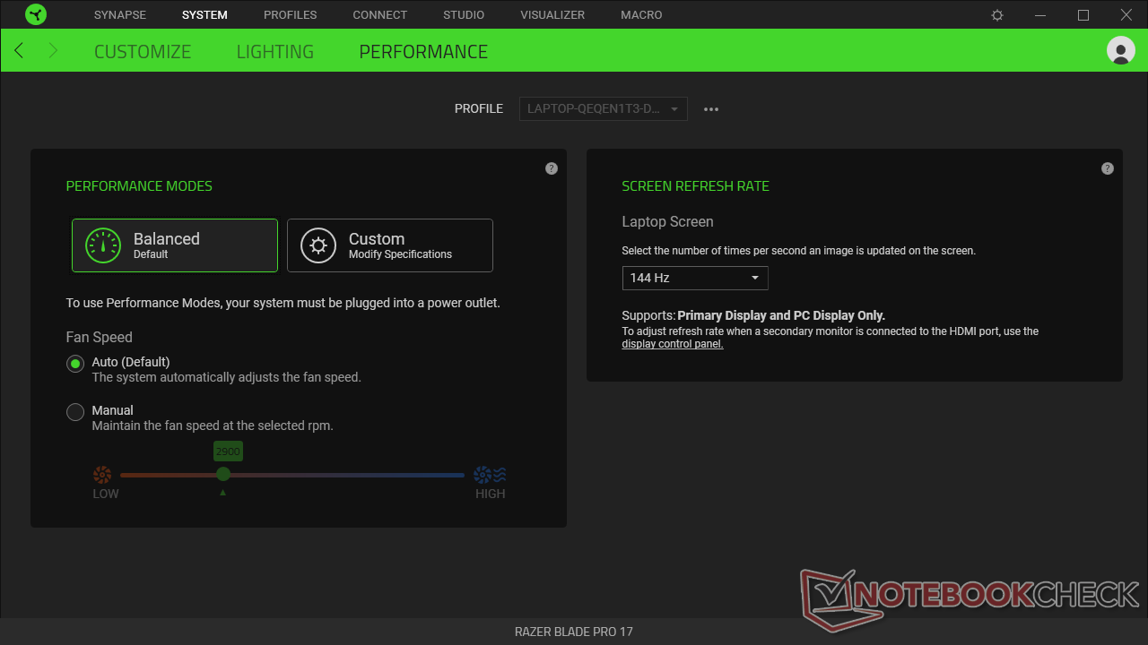Maximize the Synapse window
1148x645 pixels.
[x=1083, y=15]
